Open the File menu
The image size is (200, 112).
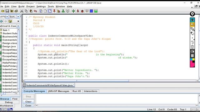(2, 7)
